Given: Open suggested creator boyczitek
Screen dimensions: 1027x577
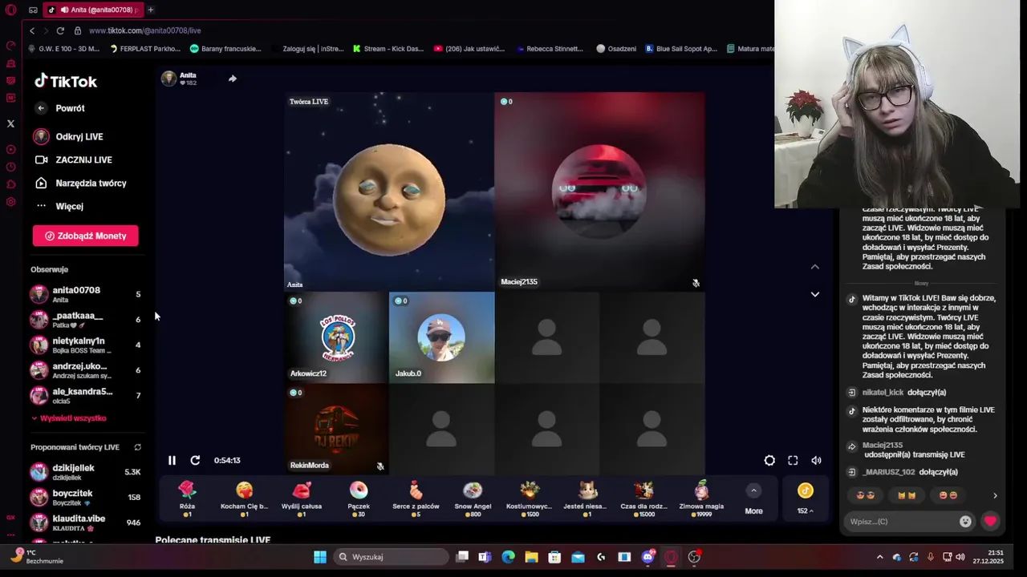Looking at the screenshot, I should (x=86, y=497).
